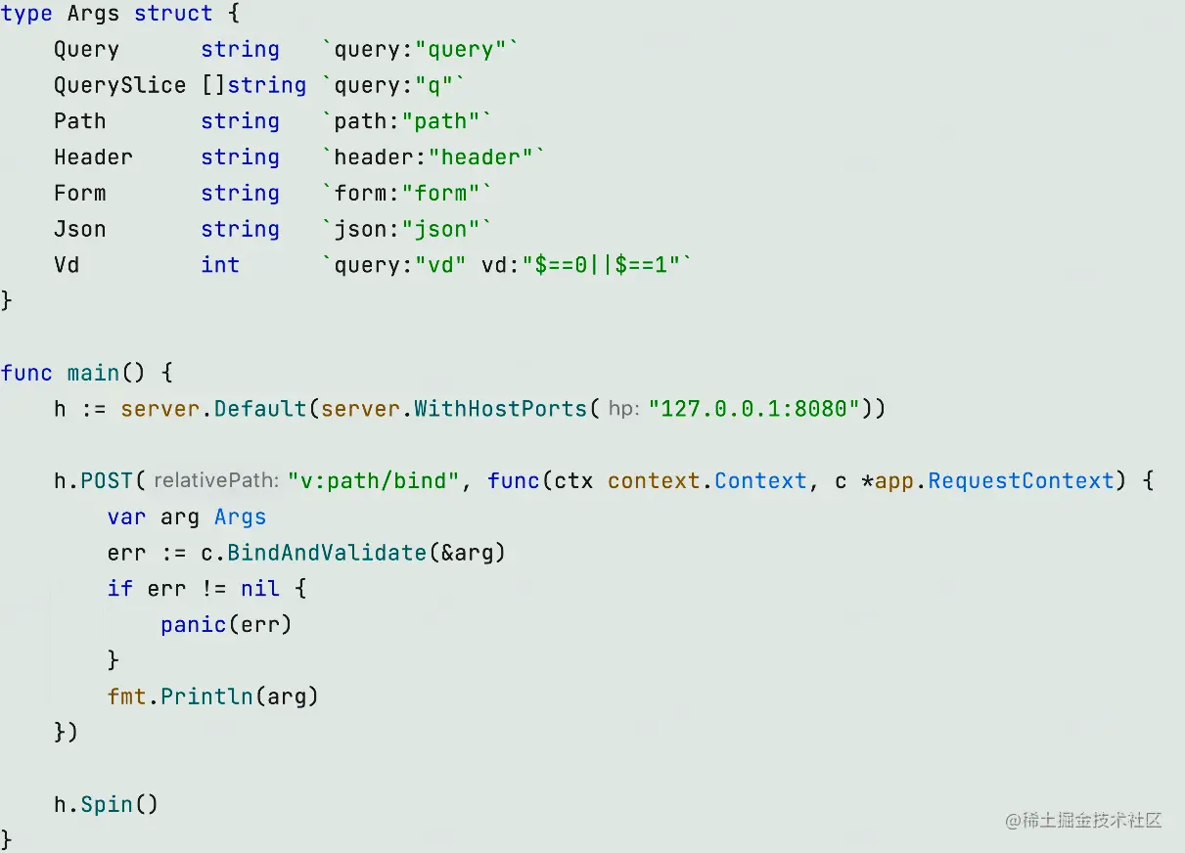Click the main function name
1185x853 pixels.
(93, 373)
